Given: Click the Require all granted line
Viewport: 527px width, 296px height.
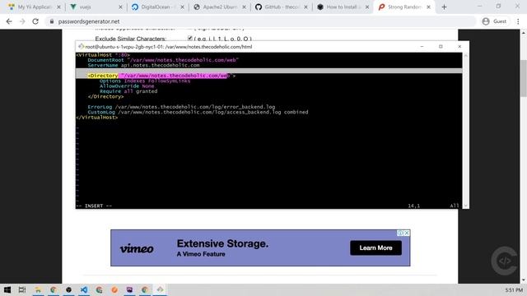Looking at the screenshot, I should click(128, 91).
